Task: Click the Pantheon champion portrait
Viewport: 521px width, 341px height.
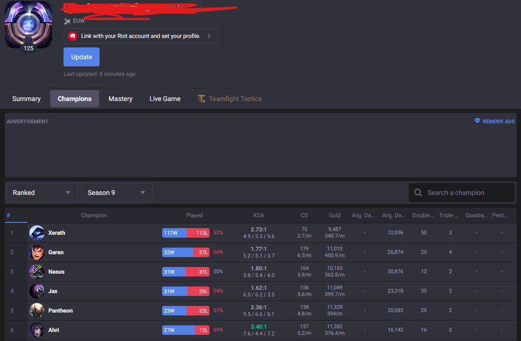Action: click(x=37, y=311)
